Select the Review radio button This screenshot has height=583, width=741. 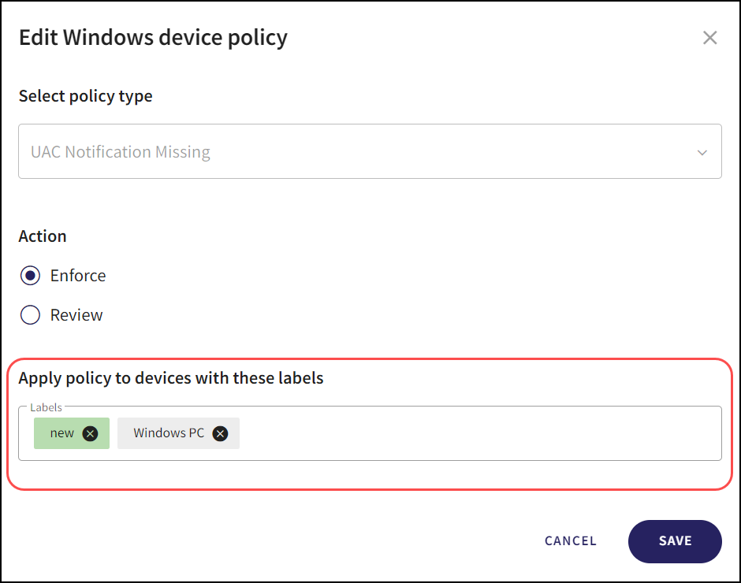pyautogui.click(x=30, y=315)
